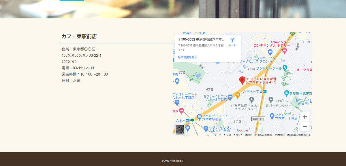Click the FamilyMart 六本木一丁目店 store icon
The width and height of the screenshot is (346, 166).
[x=272, y=116]
